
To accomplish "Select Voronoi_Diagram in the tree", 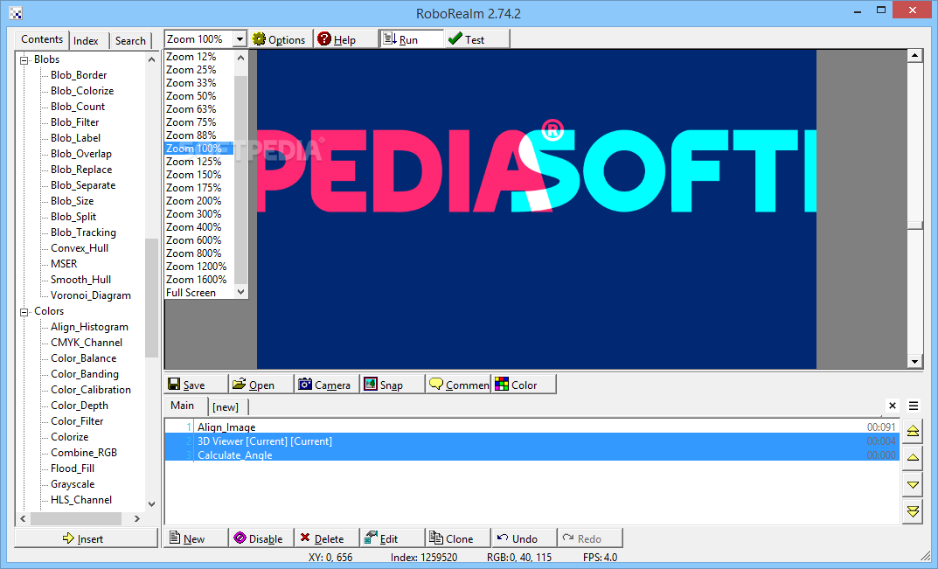I will coord(90,295).
